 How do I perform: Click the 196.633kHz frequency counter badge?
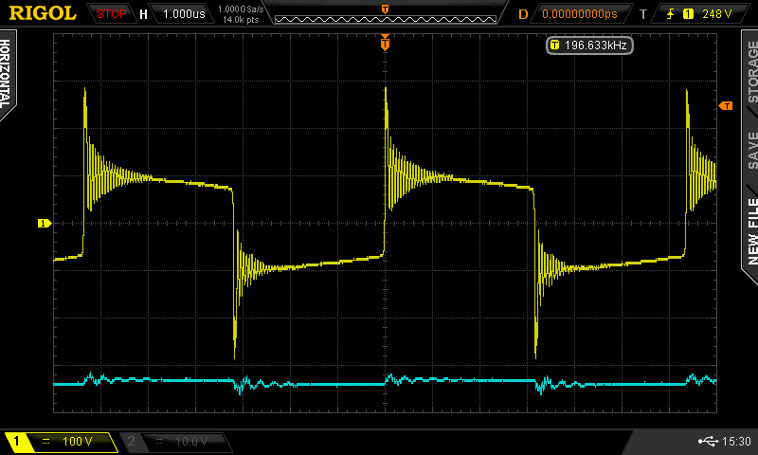pyautogui.click(x=589, y=45)
